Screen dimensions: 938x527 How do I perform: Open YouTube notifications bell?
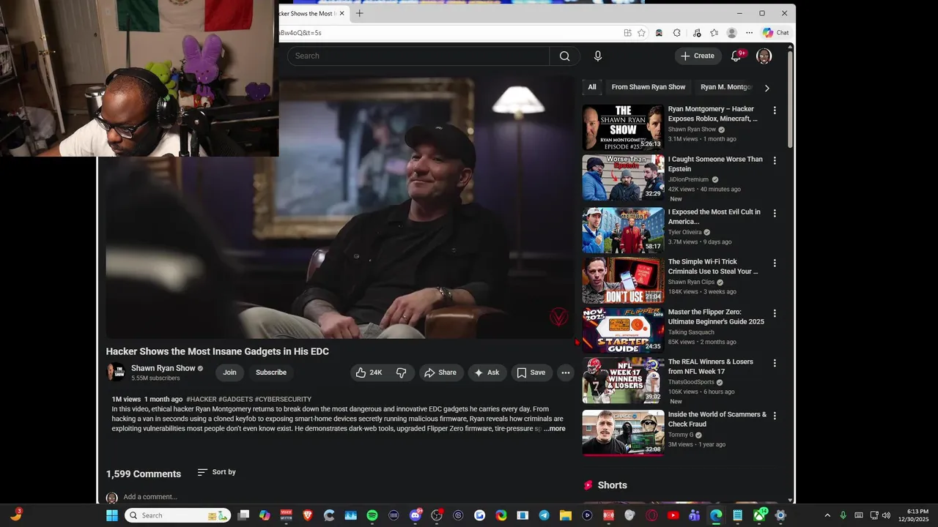(736, 56)
